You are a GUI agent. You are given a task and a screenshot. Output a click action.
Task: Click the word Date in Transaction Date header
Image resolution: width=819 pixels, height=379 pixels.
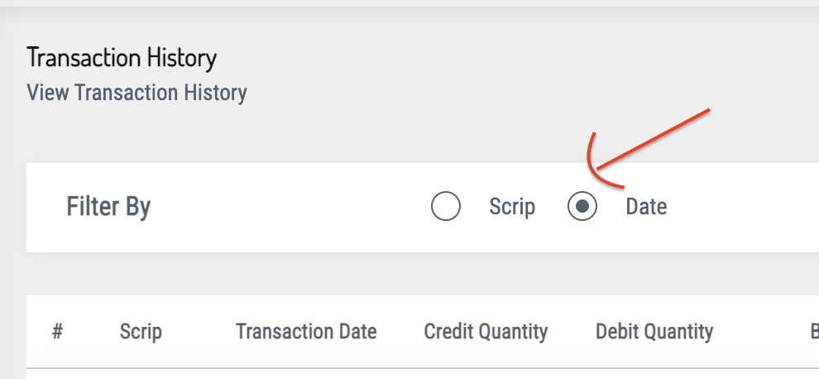pyautogui.click(x=357, y=332)
